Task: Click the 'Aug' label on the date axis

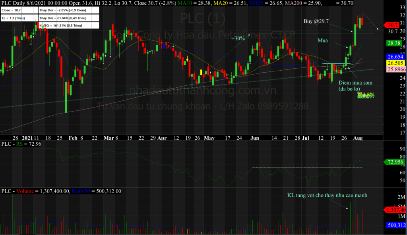Action: tap(359, 138)
